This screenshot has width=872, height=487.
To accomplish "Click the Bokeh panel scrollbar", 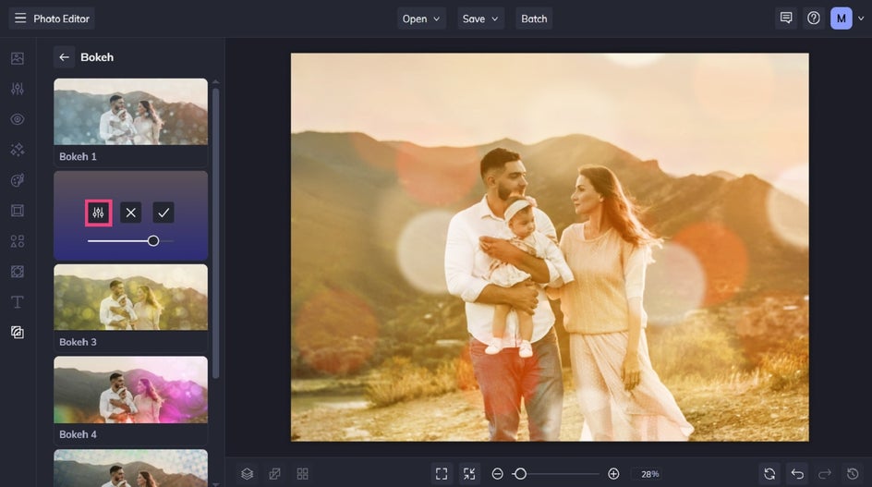I will [216, 233].
